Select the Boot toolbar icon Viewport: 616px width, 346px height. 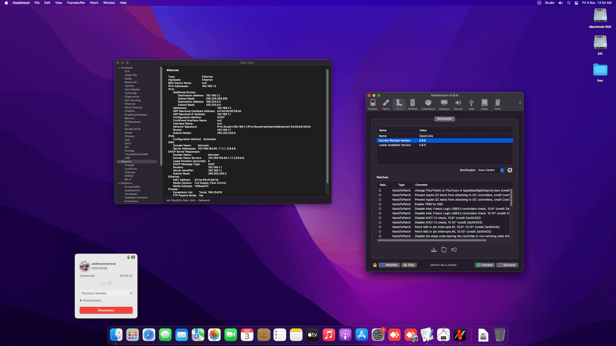click(x=399, y=104)
